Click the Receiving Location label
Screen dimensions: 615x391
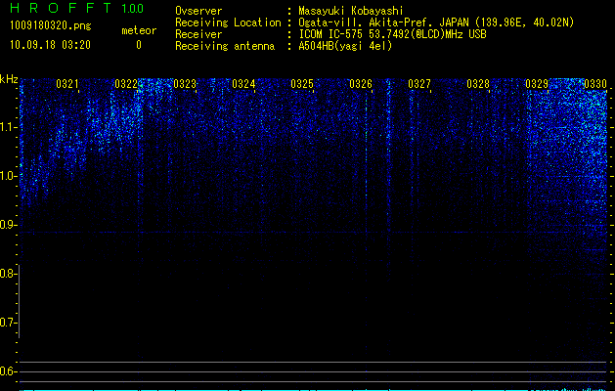tap(228, 23)
